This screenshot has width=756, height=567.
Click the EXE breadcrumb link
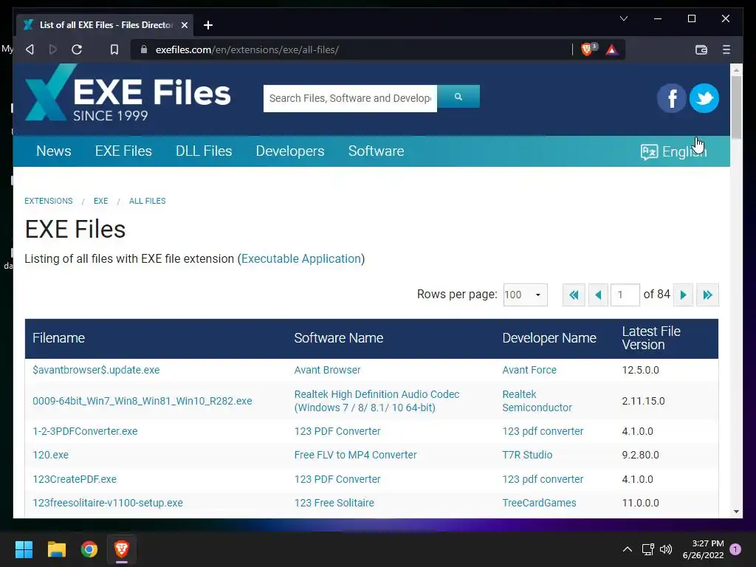tap(100, 201)
